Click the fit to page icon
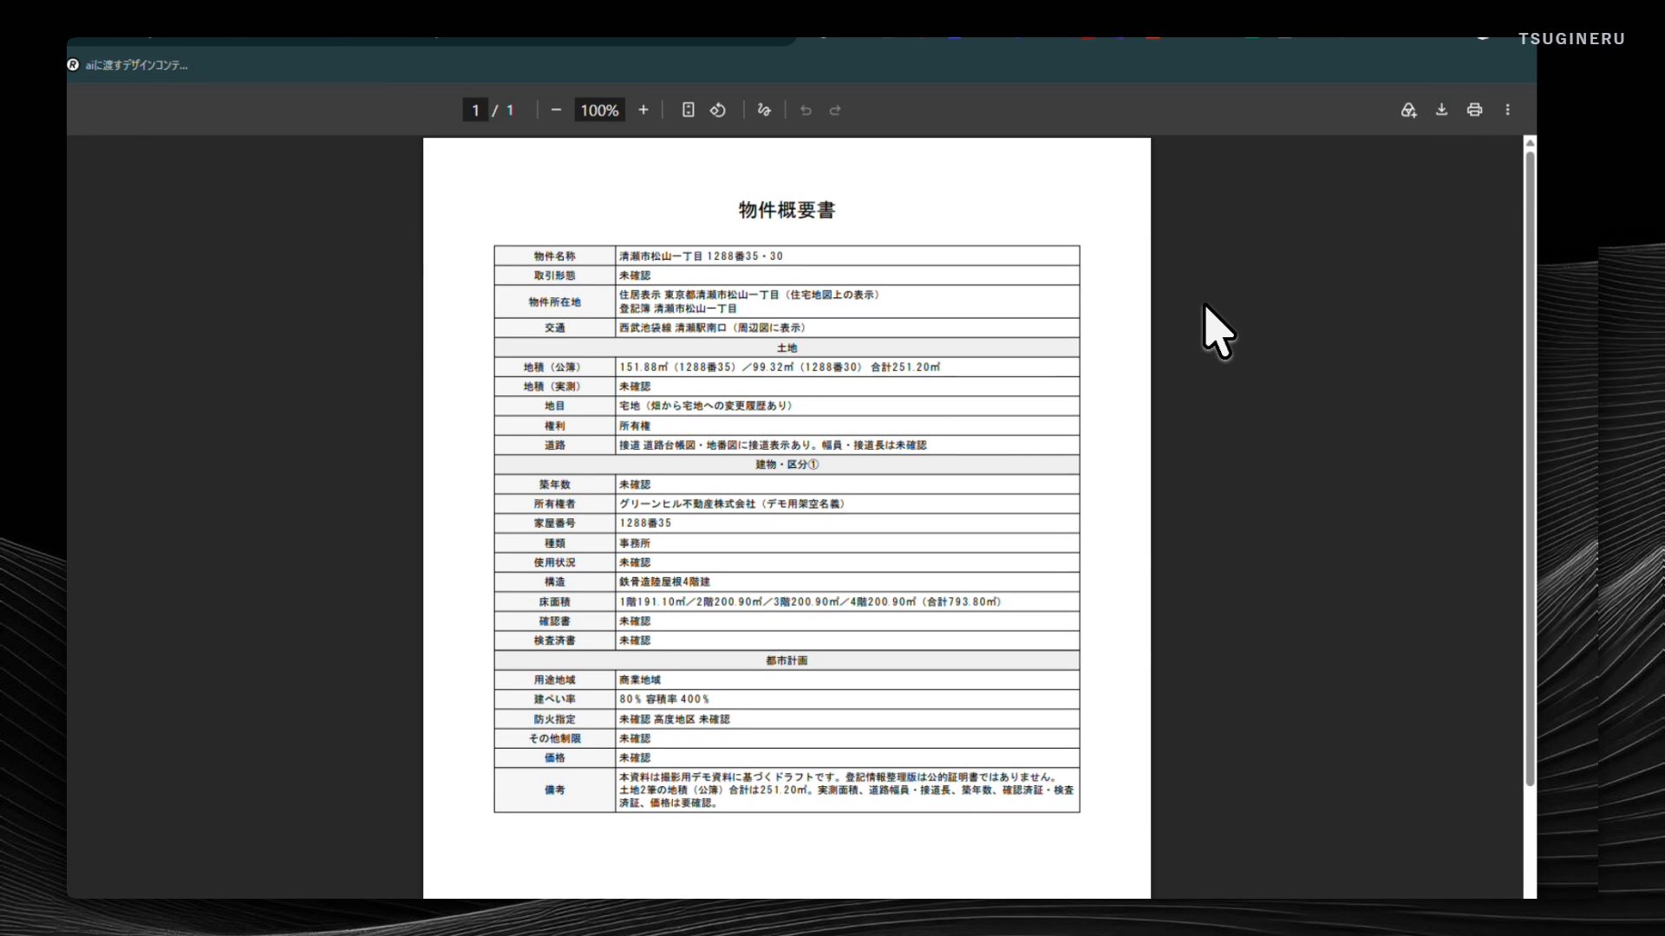The image size is (1665, 936). (x=688, y=110)
